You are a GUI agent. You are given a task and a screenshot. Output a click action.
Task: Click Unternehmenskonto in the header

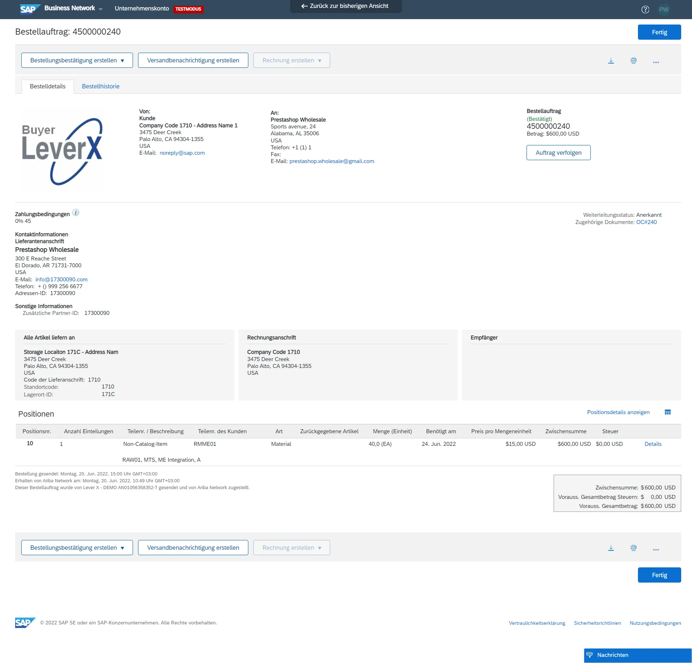[x=142, y=8]
